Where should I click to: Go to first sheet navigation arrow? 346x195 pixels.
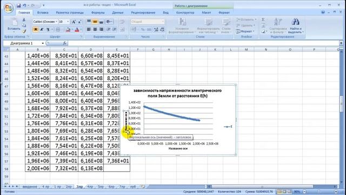tap(5, 186)
